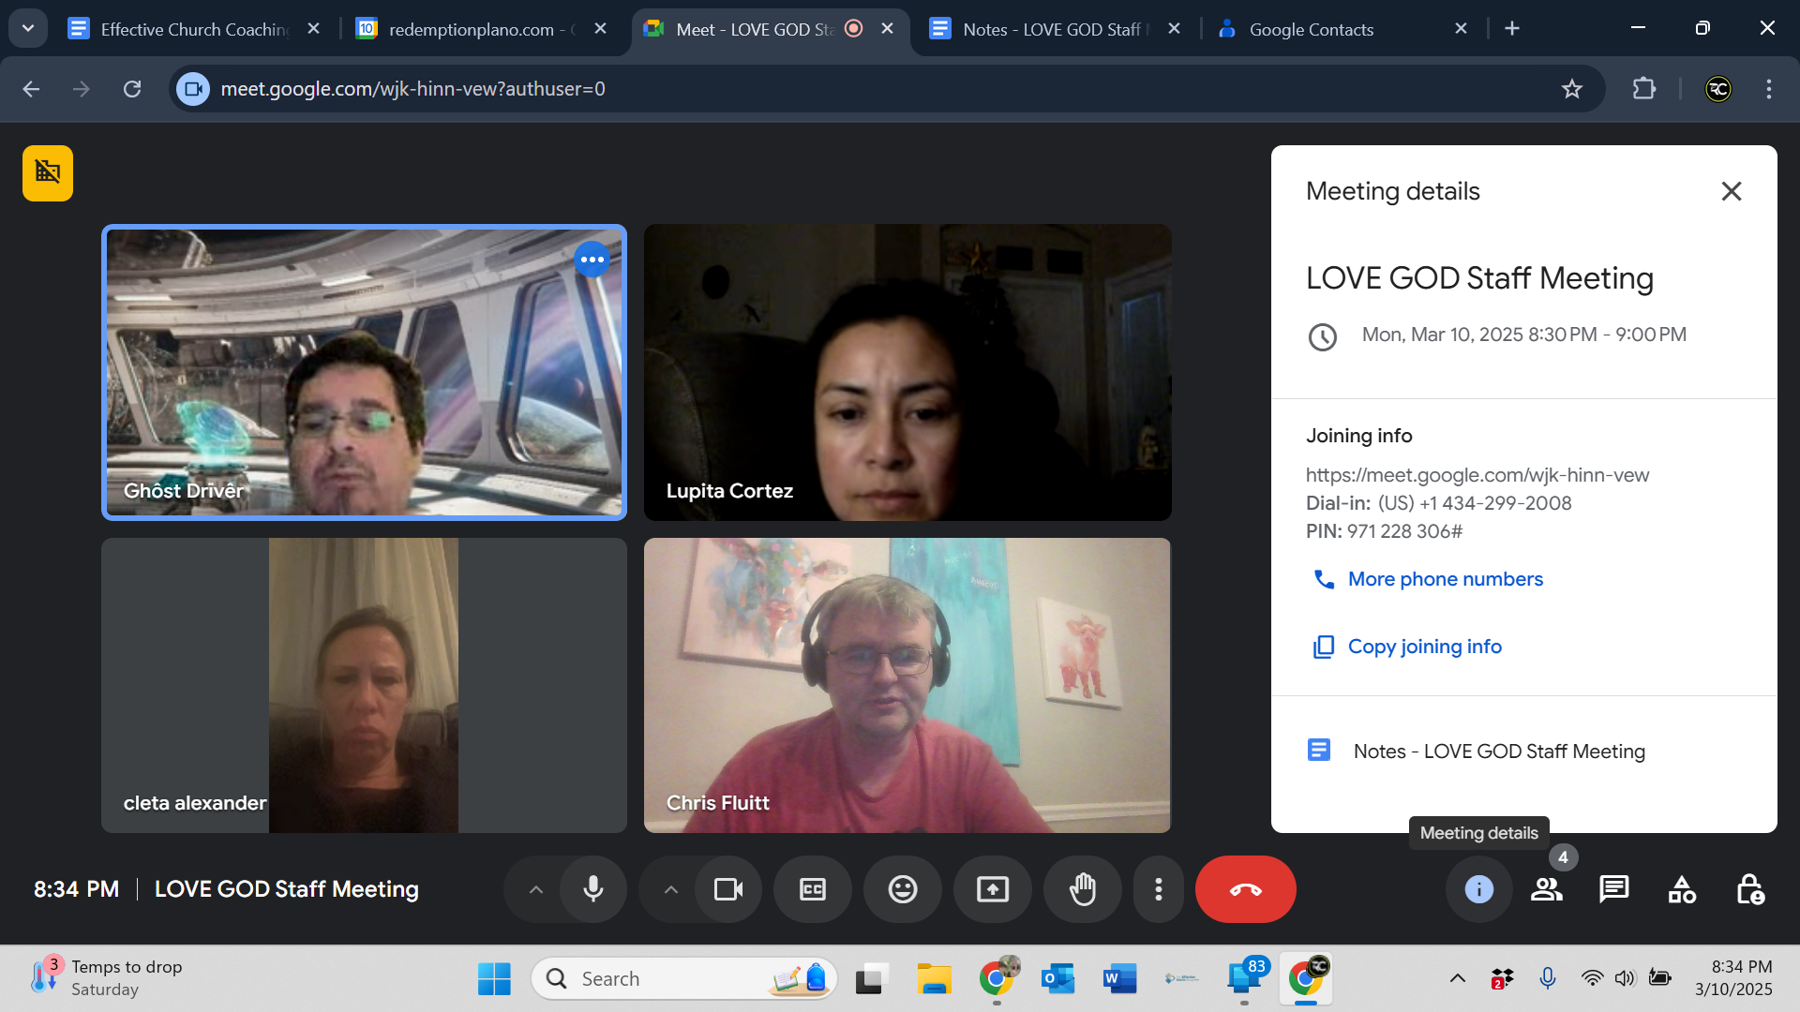Open the tab search dropdown arrow
Image resolution: width=1800 pixels, height=1012 pixels.
(x=28, y=28)
